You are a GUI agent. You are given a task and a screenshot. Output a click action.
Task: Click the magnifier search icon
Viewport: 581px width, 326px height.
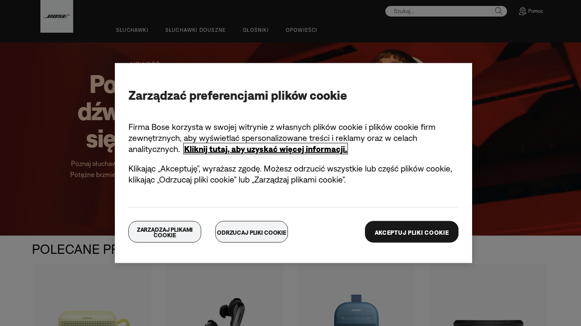[x=498, y=11]
